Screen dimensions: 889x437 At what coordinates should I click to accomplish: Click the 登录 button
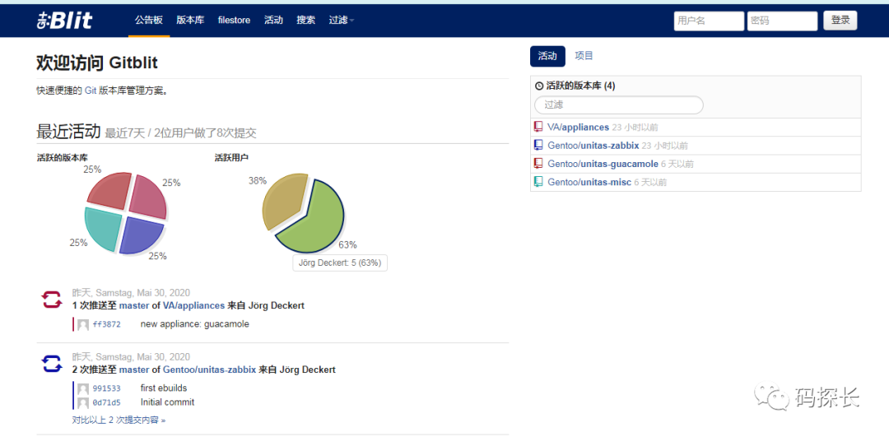click(840, 21)
